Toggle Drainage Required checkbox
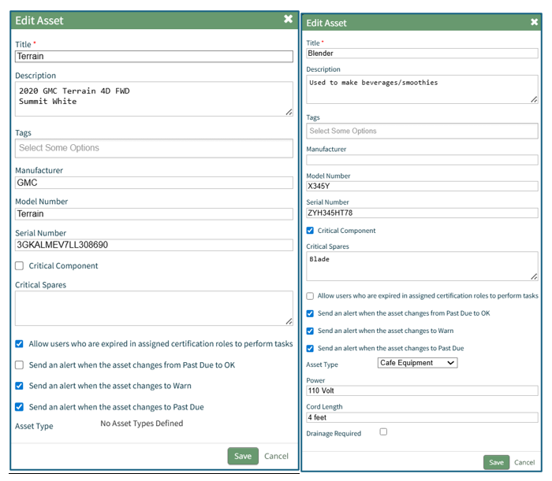This screenshot has width=552, height=481. [383, 432]
